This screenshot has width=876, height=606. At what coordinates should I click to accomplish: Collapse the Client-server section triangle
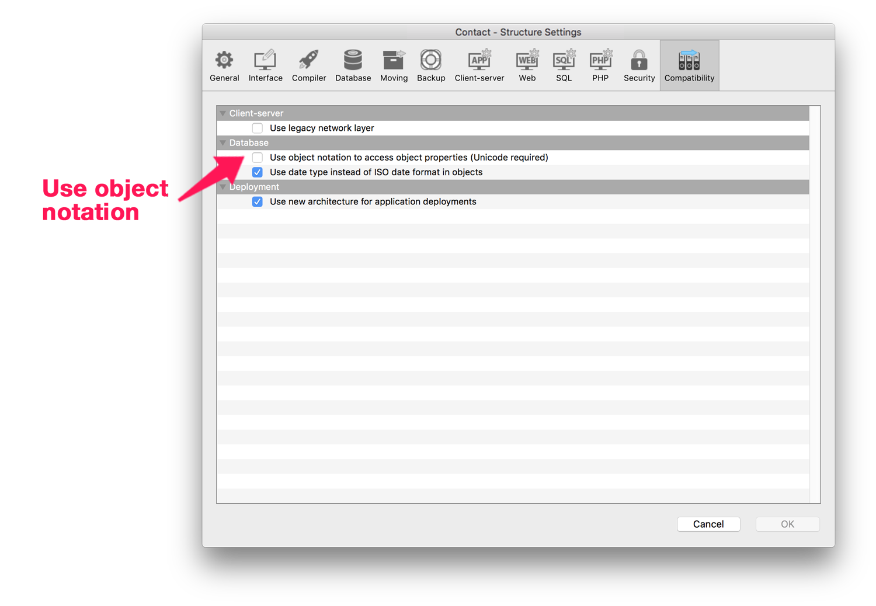click(223, 113)
